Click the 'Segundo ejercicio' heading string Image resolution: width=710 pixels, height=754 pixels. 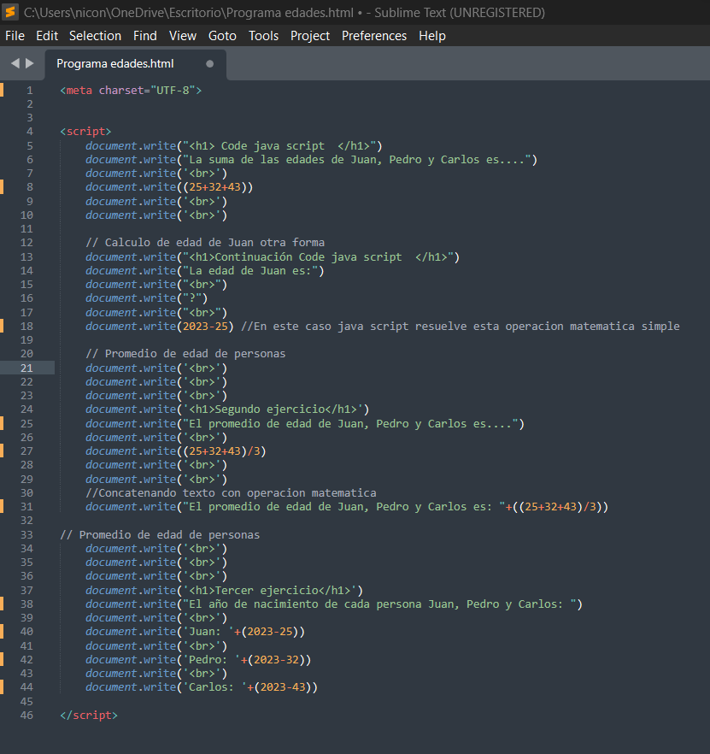(273, 409)
